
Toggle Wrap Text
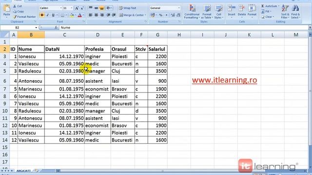(127, 8)
